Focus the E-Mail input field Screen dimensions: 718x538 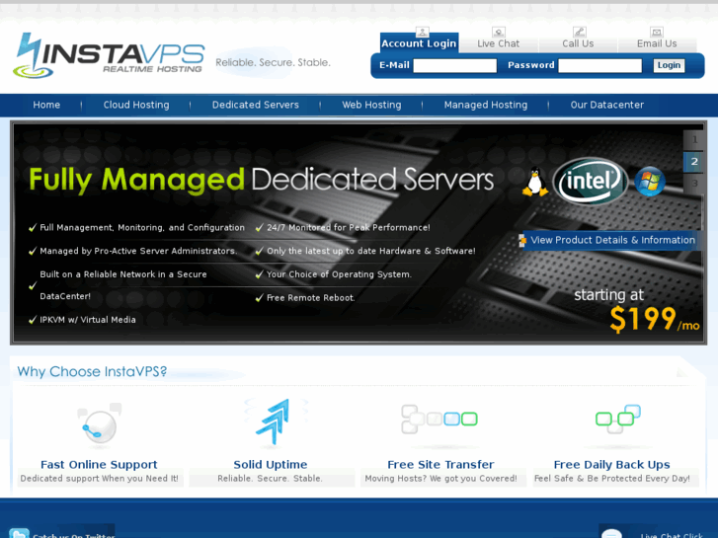click(x=454, y=65)
